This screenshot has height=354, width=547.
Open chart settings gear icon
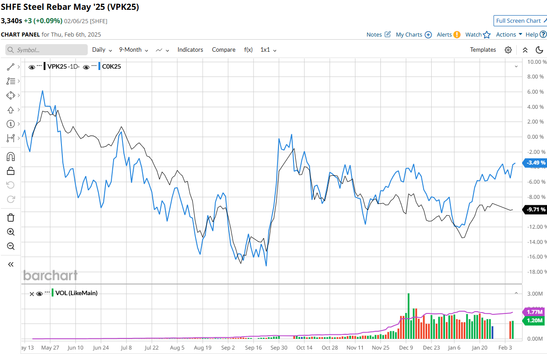coord(508,50)
